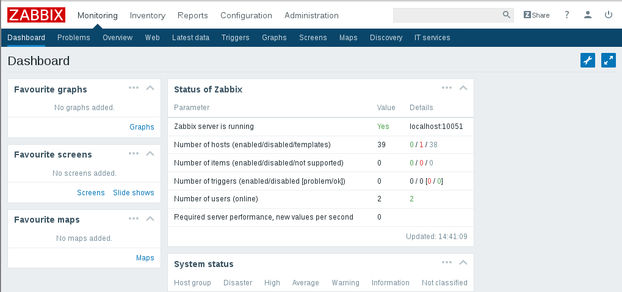This screenshot has width=622, height=292.
Task: Click 'Number of triggers' parameter text
Action: [260, 181]
